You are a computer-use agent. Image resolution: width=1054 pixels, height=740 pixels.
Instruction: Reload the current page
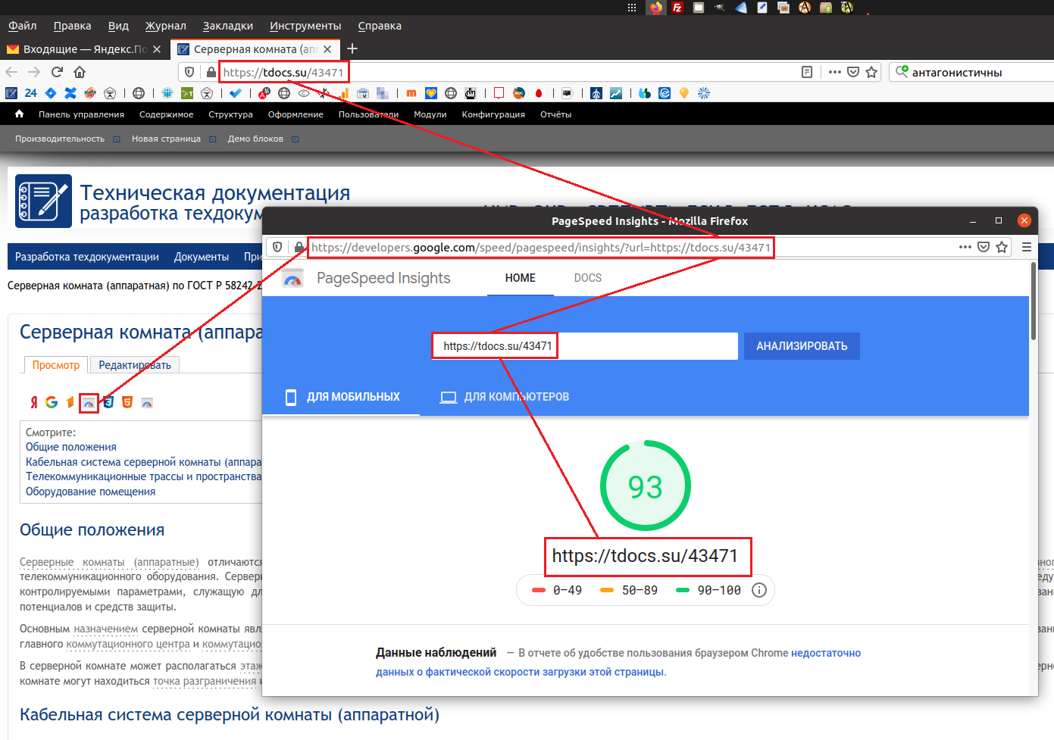(57, 72)
